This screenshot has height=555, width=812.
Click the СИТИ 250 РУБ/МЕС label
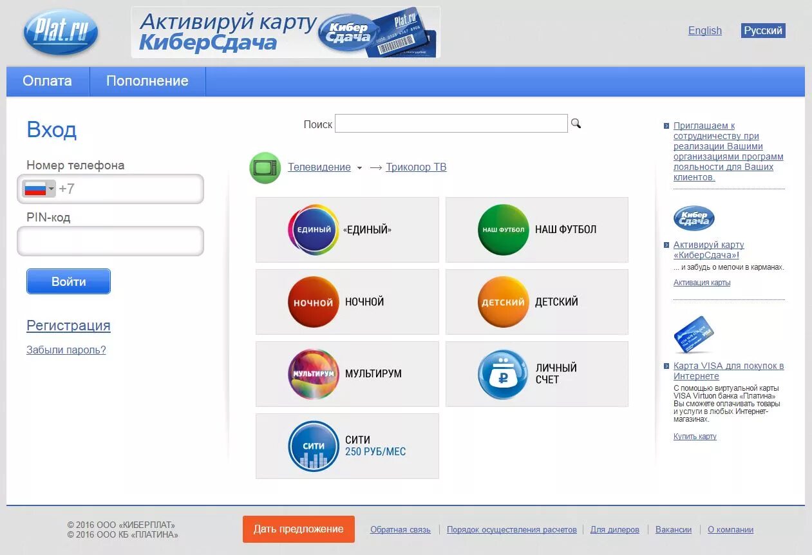[375, 446]
